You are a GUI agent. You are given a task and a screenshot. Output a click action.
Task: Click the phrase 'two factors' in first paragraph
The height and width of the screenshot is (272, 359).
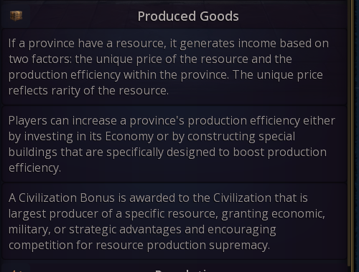click(40, 59)
